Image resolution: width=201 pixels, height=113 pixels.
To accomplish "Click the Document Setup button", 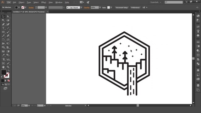I will 122,8.
